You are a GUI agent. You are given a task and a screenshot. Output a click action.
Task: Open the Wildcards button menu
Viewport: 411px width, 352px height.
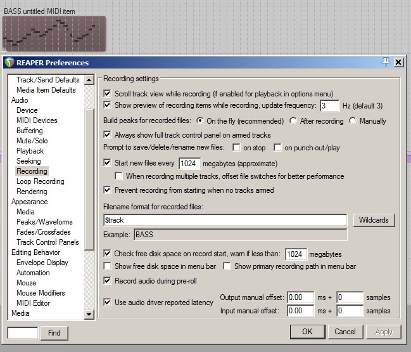(x=374, y=220)
